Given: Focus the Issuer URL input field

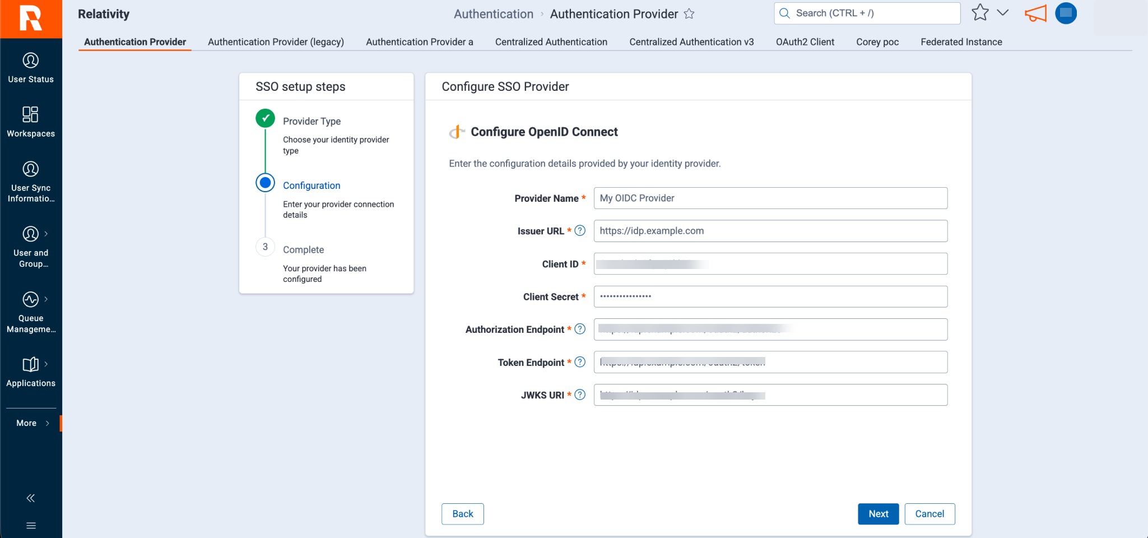Looking at the screenshot, I should tap(770, 231).
